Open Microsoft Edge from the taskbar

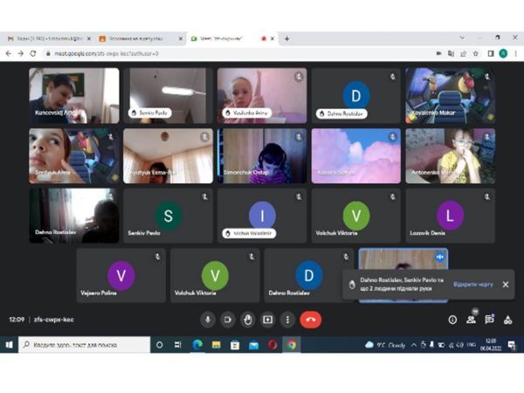pos(196,345)
